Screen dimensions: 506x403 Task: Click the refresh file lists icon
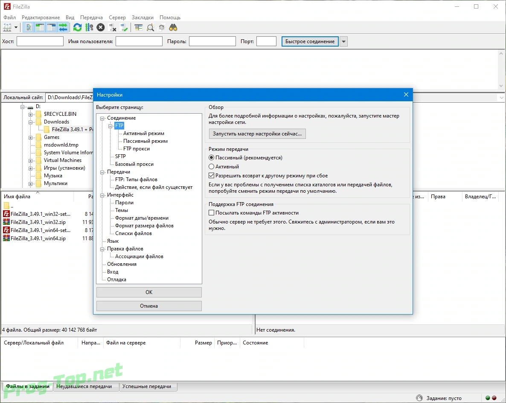click(x=78, y=28)
